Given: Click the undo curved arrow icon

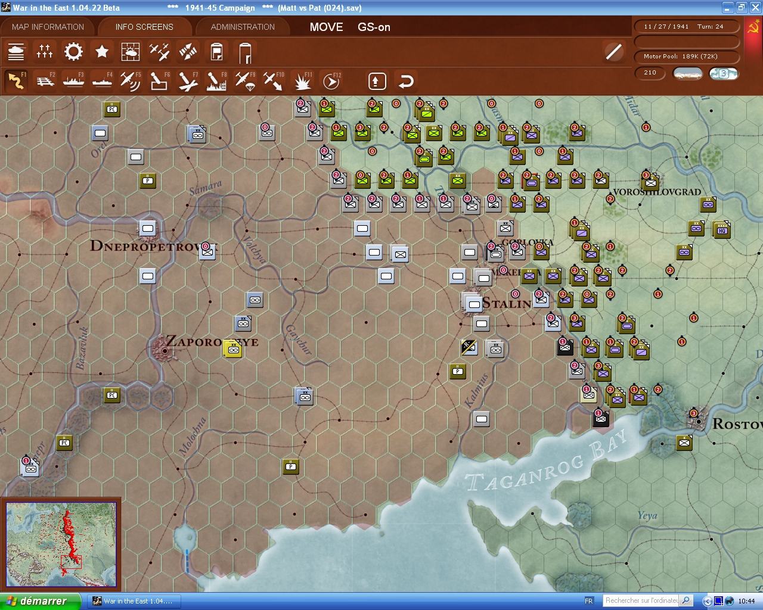Looking at the screenshot, I should coord(406,81).
